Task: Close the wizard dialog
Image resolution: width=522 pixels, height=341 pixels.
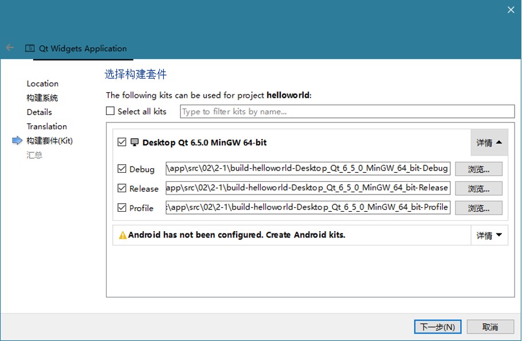Action: coord(511,10)
